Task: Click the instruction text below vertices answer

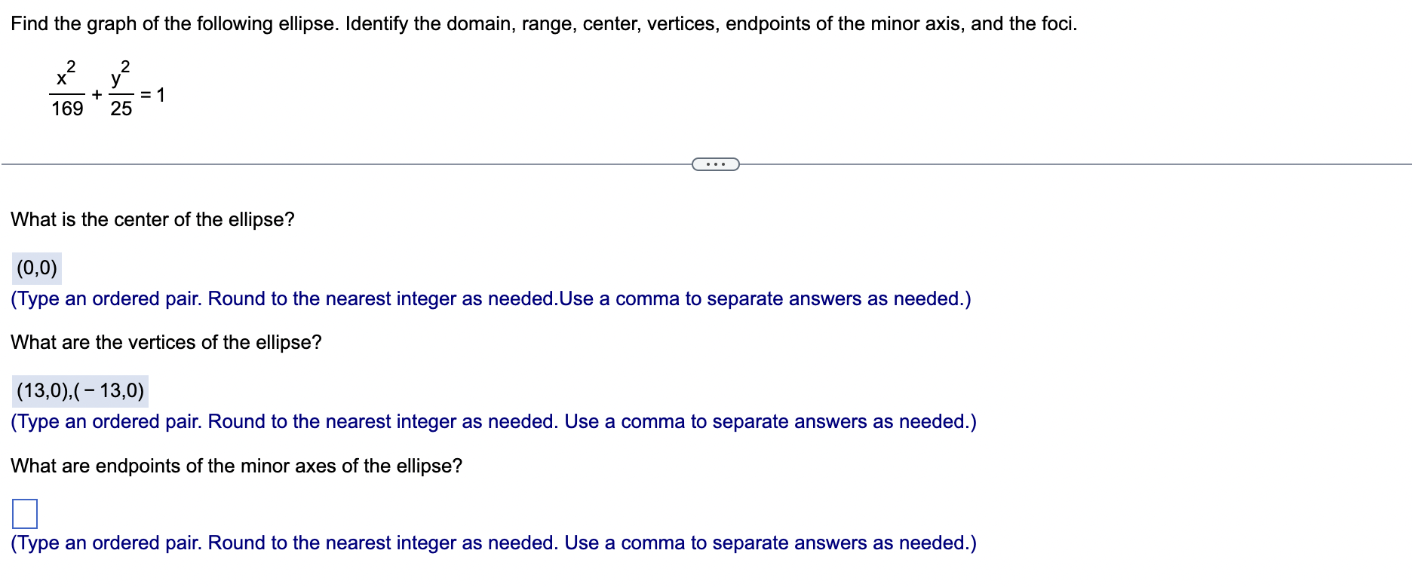Action: pyautogui.click(x=493, y=421)
